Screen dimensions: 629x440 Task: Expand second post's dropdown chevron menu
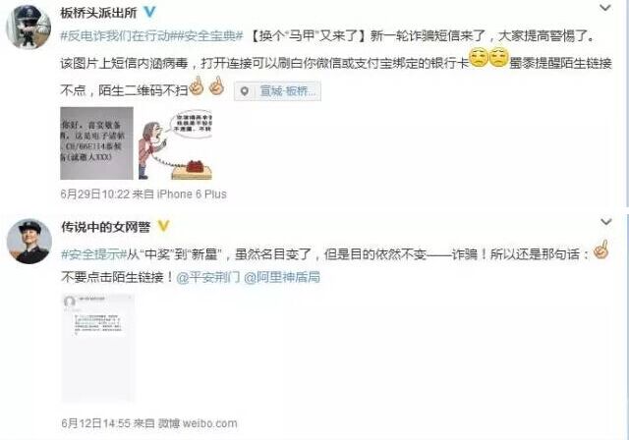[605, 221]
